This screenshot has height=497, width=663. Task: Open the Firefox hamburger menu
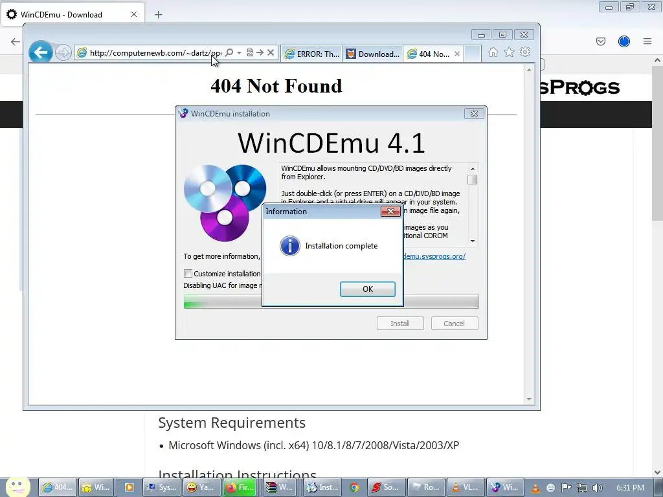[647, 41]
